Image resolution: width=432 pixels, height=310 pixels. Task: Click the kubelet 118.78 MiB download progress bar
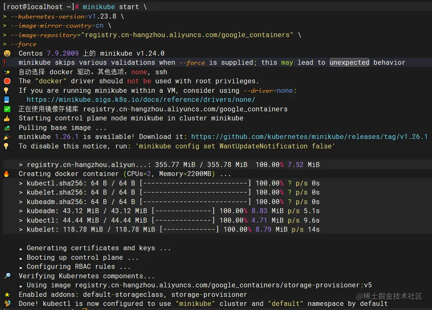[189, 230]
